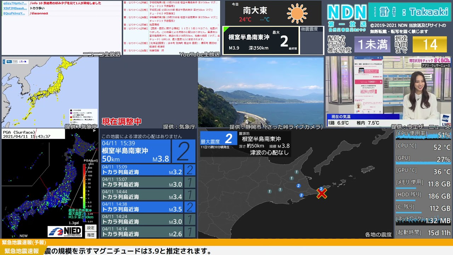
Task: Click the 設定 button in the NIED monitor
Action: click(91, 228)
